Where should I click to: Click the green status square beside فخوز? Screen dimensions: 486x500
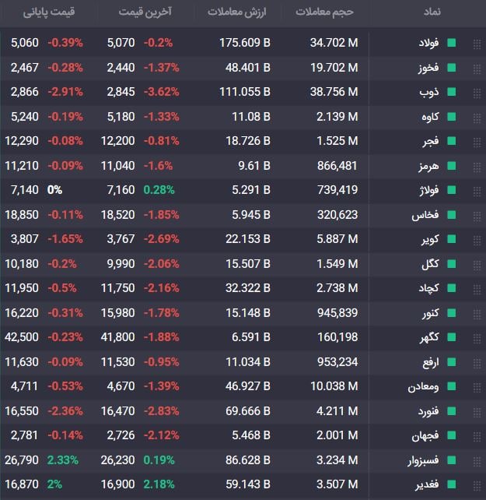pos(451,68)
